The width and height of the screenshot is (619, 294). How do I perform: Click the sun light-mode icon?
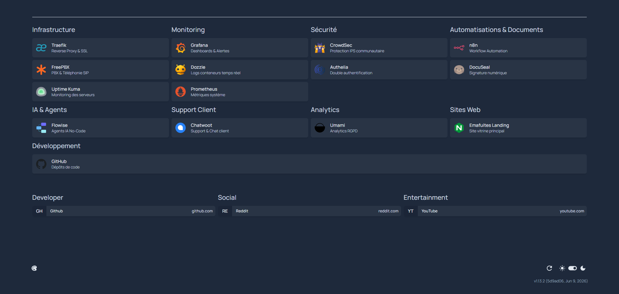[562, 268]
